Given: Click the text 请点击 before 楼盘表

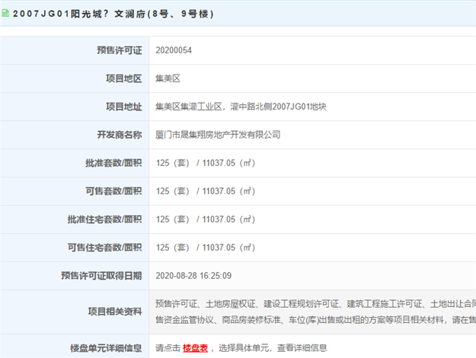Looking at the screenshot, I should click(168, 348).
